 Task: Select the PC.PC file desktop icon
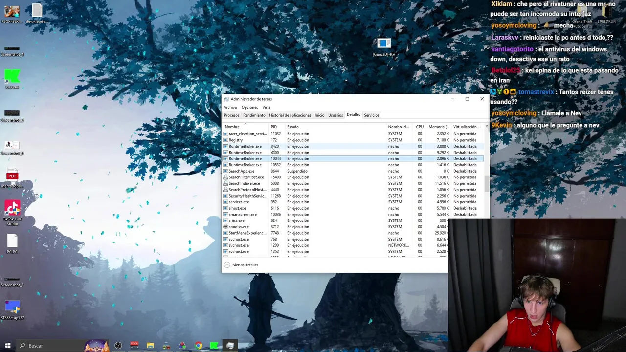12,244
